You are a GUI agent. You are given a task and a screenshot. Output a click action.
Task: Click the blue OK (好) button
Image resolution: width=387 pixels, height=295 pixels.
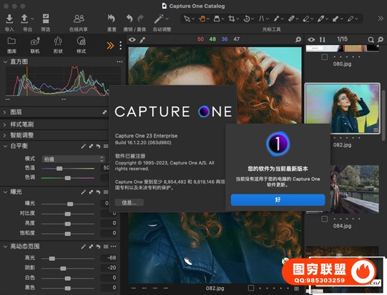tap(277, 199)
